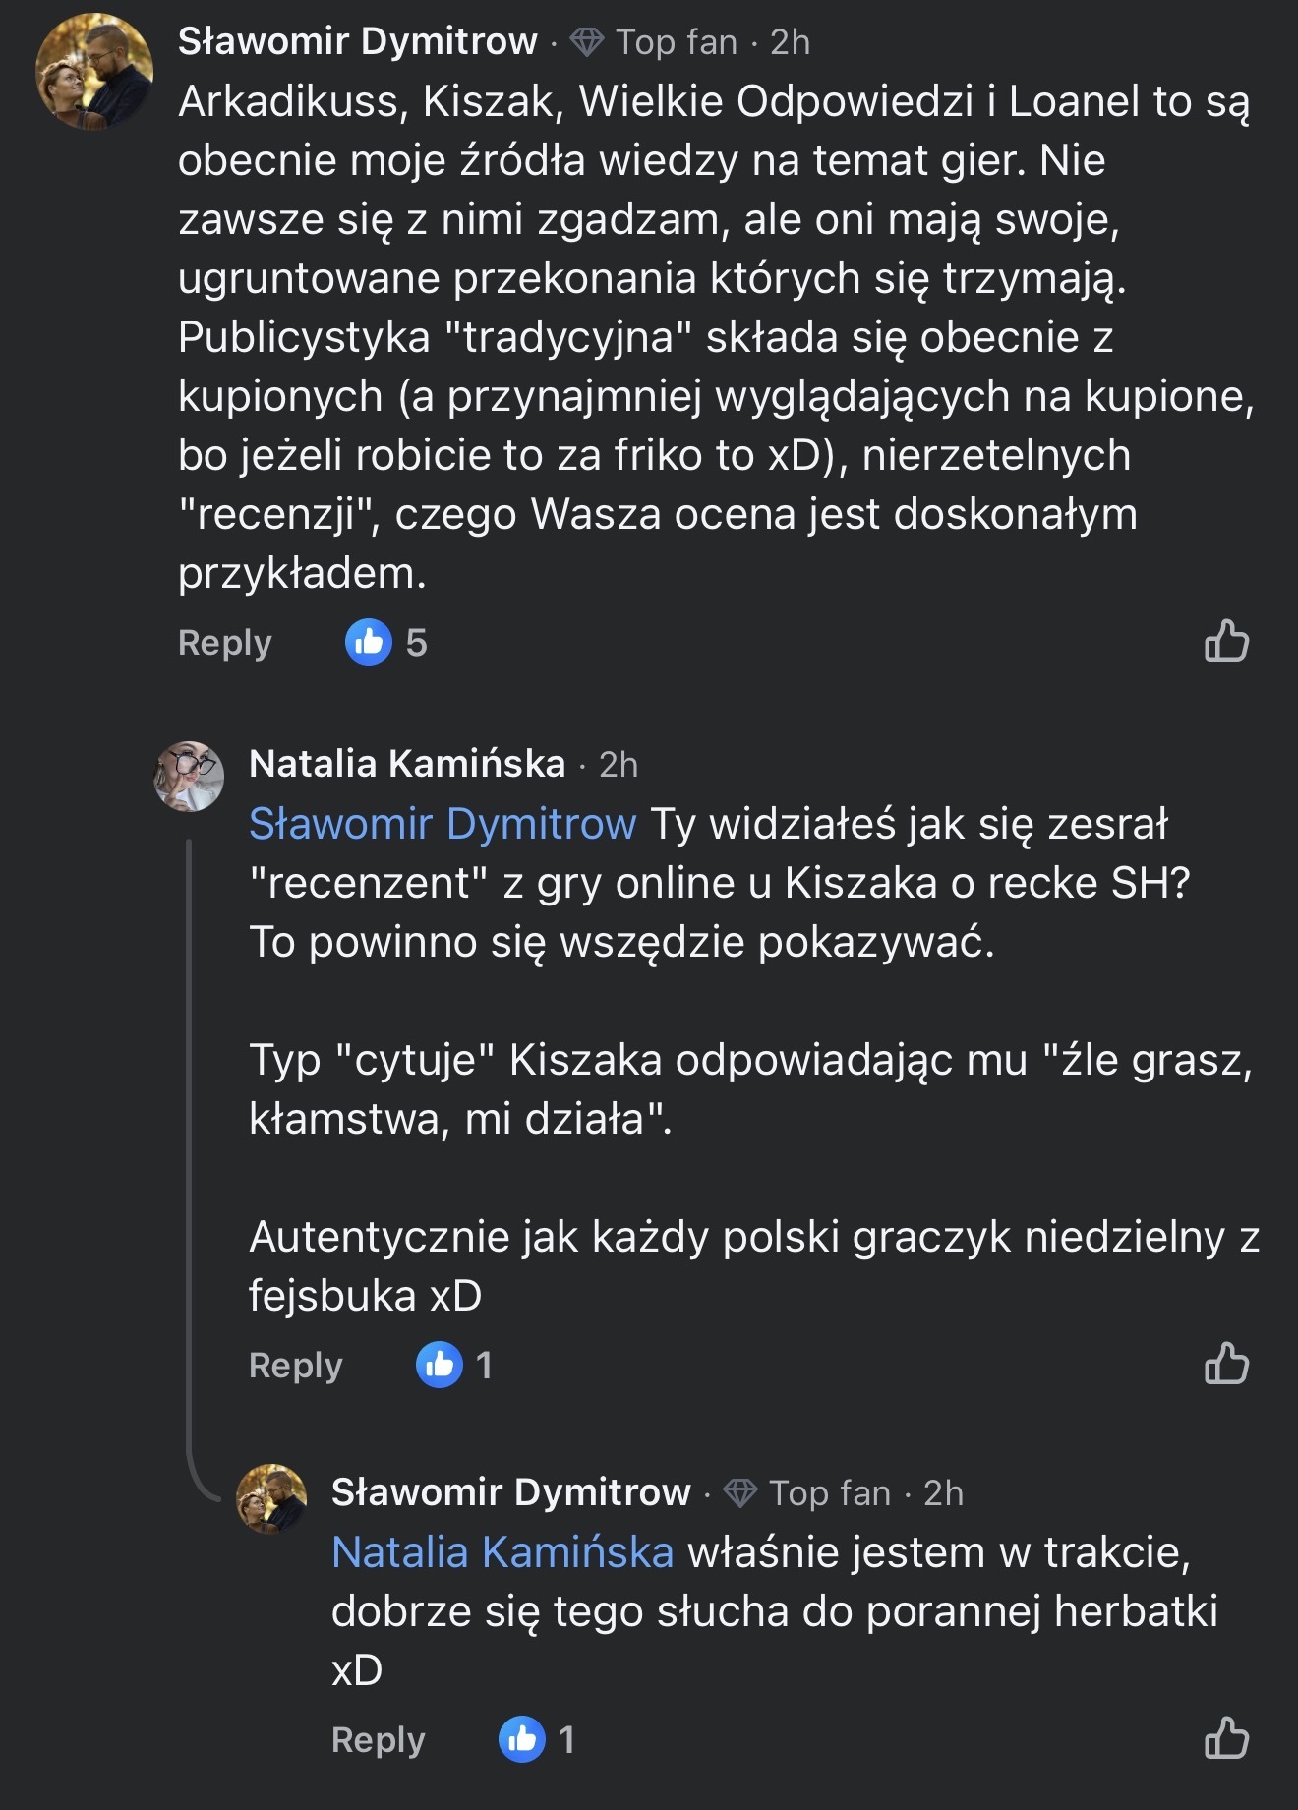Open Sławomir Dymitrow mention in Natalia's reply

[x=442, y=824]
